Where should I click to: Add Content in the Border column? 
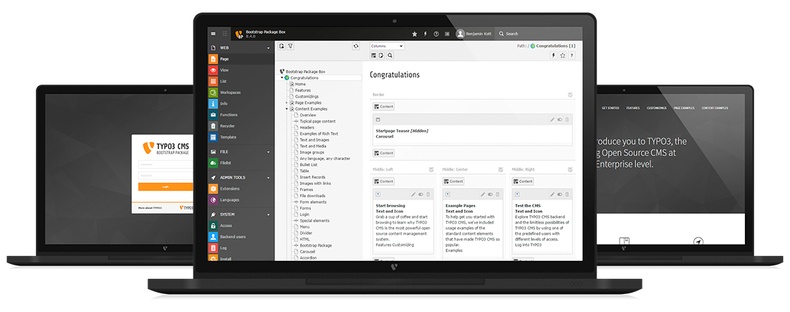click(383, 107)
